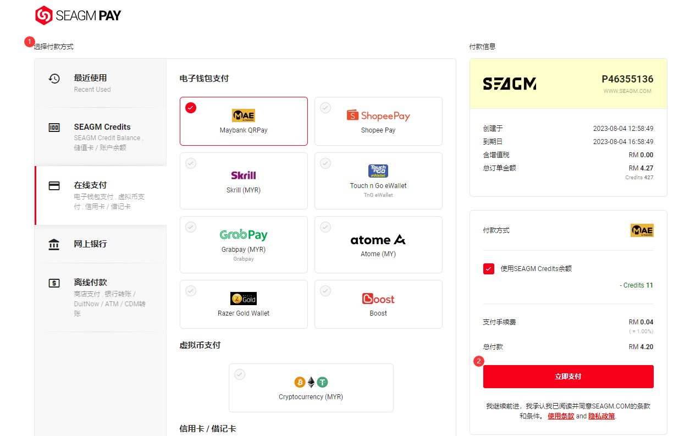Click the Maybank QRPay payment card

[x=244, y=122]
